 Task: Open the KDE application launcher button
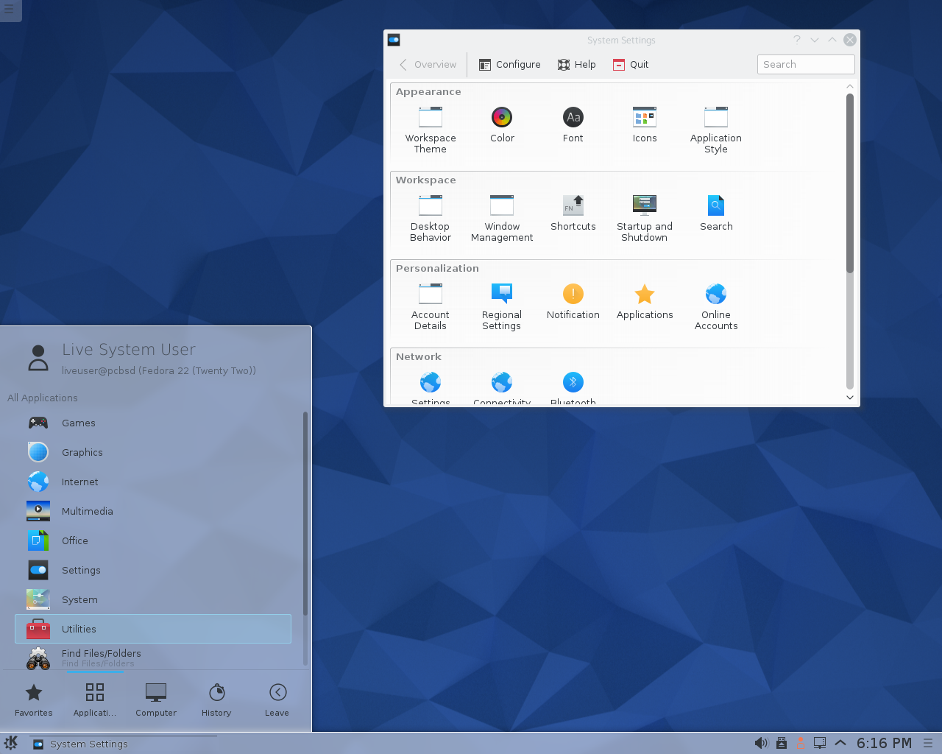tap(11, 743)
